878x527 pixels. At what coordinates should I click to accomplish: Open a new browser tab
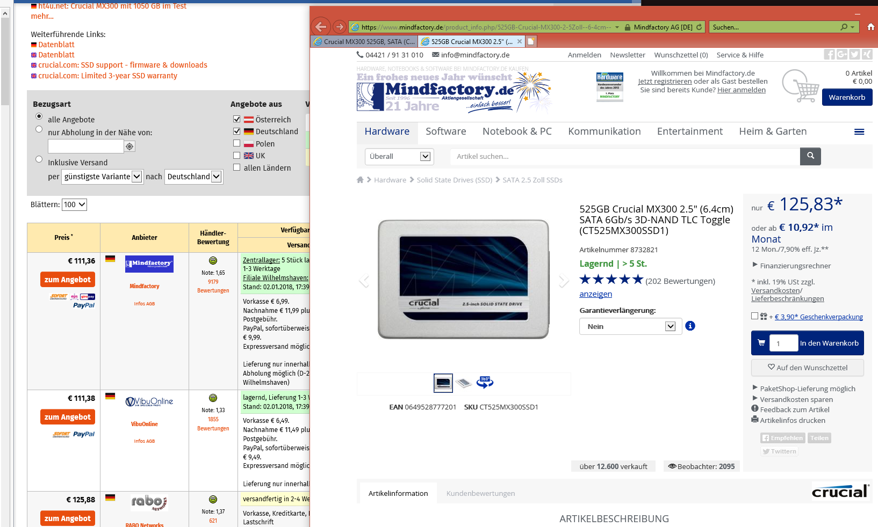coord(531,41)
